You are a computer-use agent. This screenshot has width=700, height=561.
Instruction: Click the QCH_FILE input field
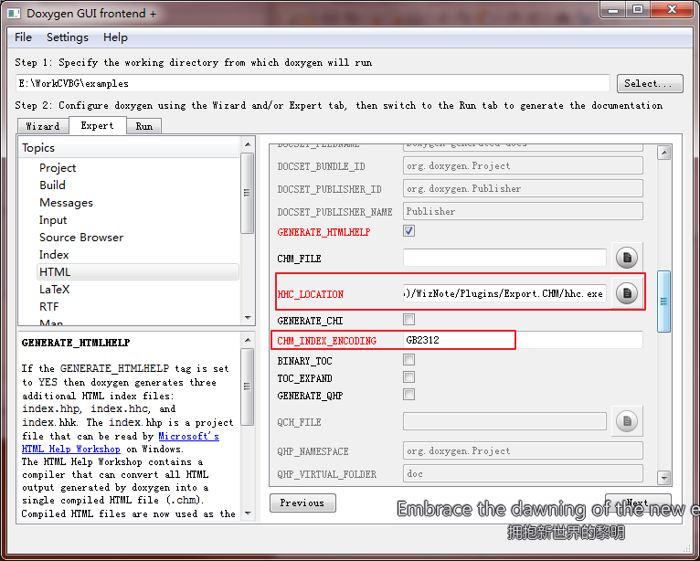(x=504, y=421)
